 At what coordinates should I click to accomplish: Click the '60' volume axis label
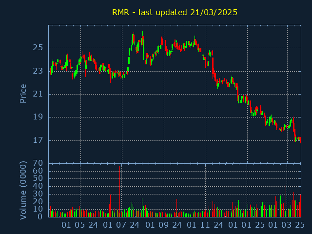click(x=38, y=171)
